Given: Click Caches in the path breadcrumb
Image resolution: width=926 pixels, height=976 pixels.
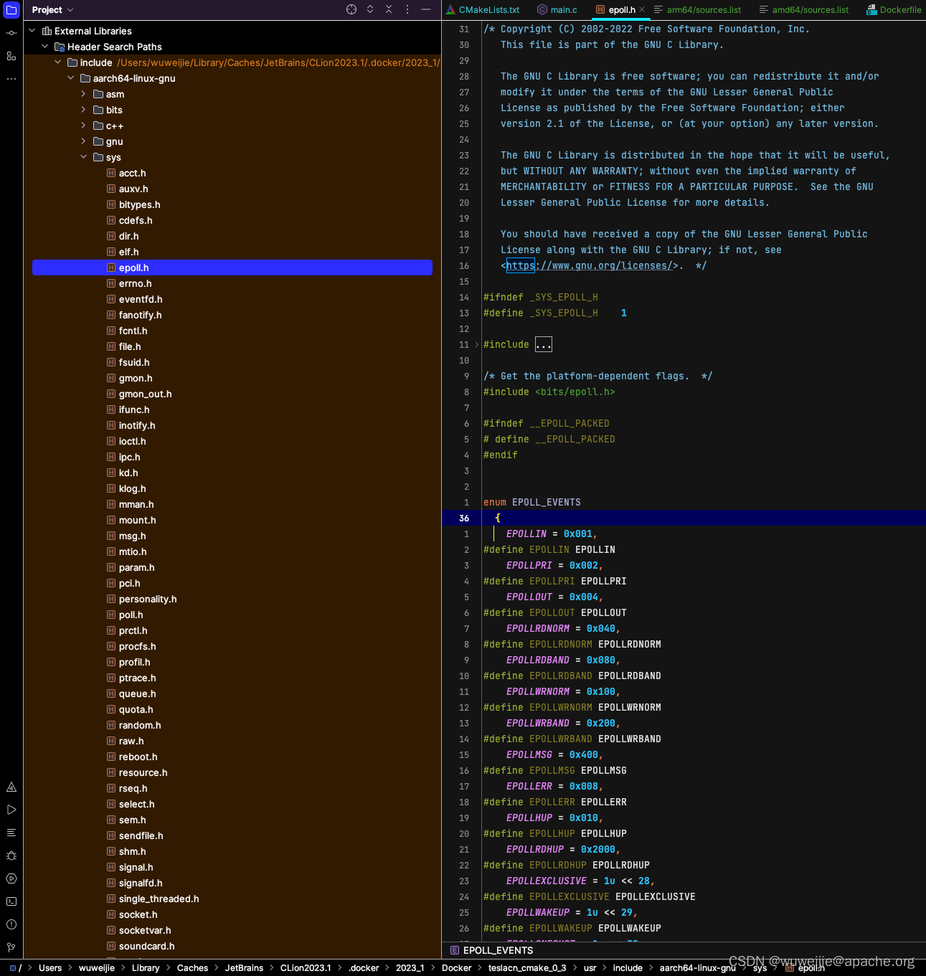Looking at the screenshot, I should click(192, 968).
